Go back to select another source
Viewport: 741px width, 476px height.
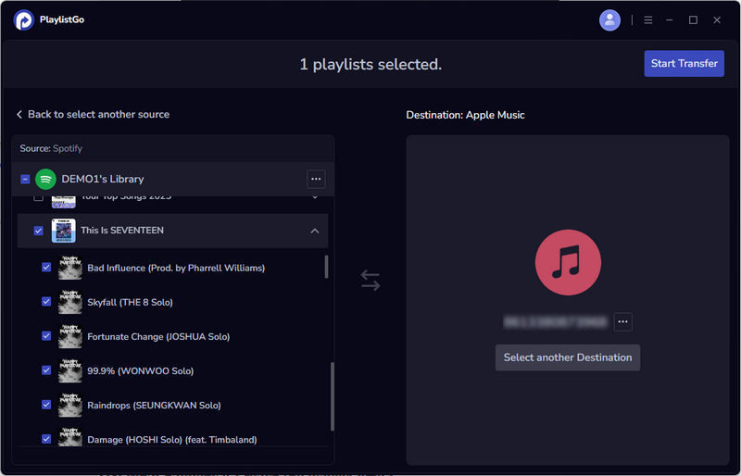(x=94, y=115)
